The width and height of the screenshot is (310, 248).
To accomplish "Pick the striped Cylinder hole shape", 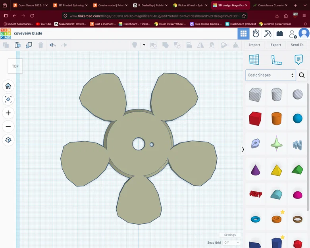I will 276,95.
